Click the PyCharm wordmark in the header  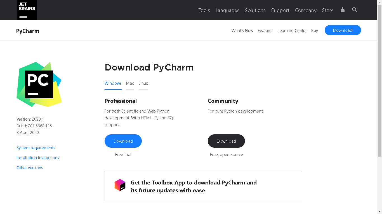[x=27, y=31]
